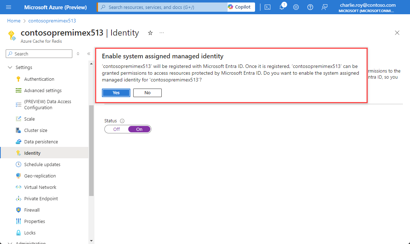This screenshot has height=244, width=410.
Task: Switch Status toggle to On
Action: 139,129
